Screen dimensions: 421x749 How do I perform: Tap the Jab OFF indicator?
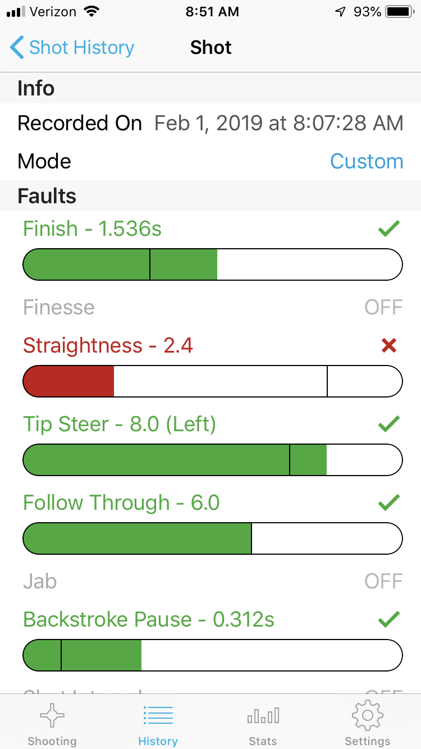tap(383, 581)
